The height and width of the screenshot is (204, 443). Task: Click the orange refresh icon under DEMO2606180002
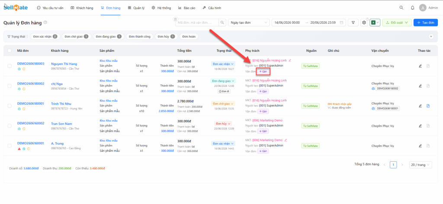pos(24,89)
